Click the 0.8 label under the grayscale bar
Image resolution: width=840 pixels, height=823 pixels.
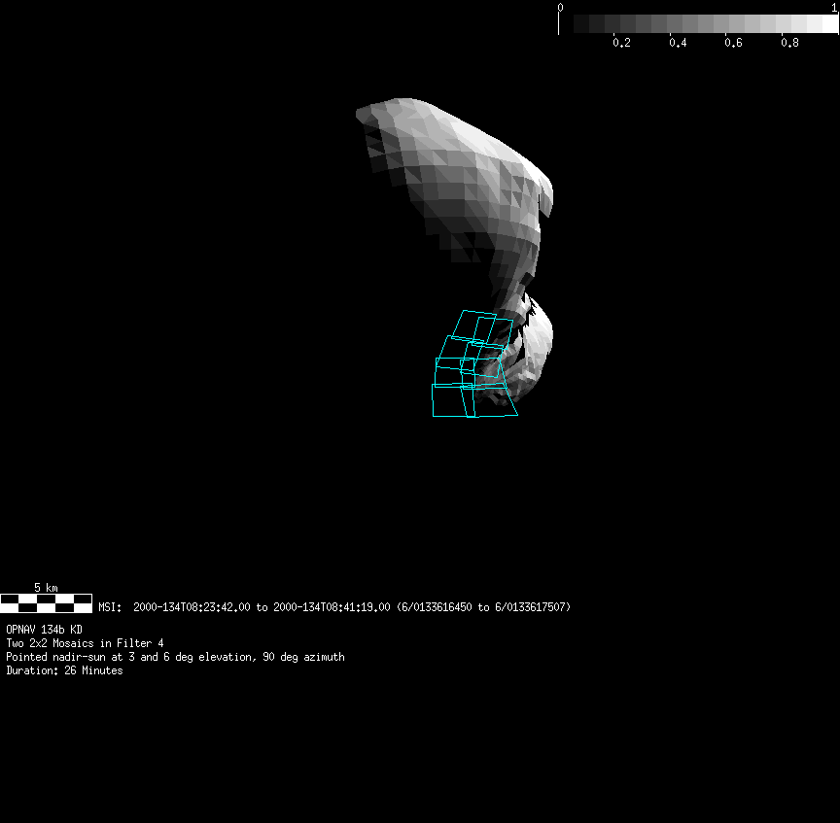point(789,43)
